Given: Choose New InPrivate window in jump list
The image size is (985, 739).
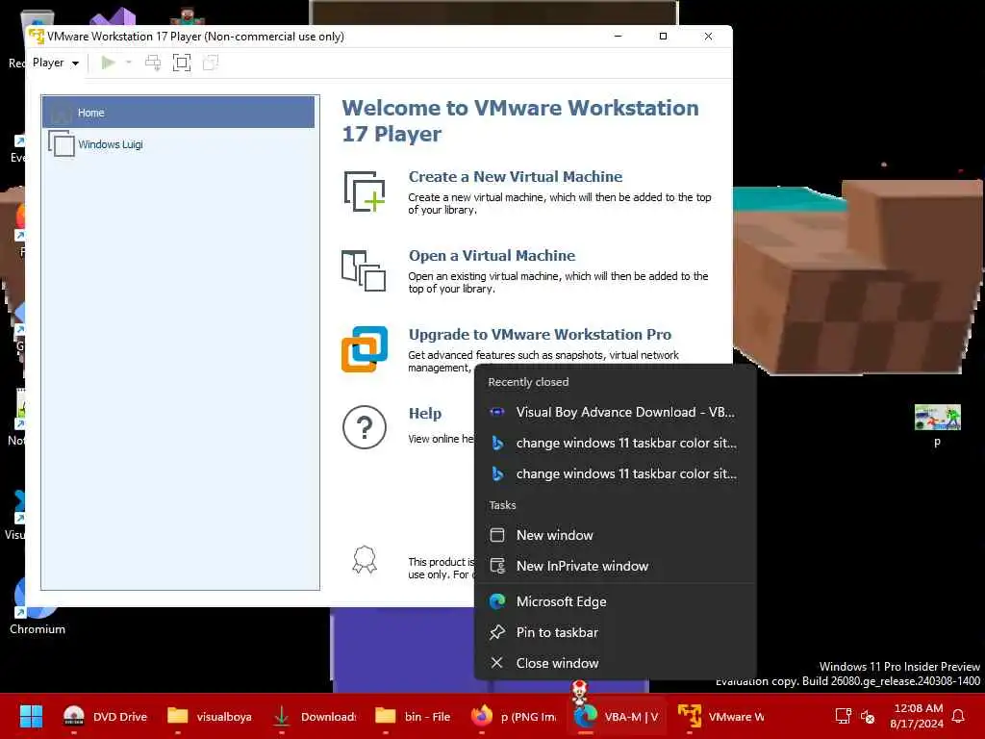Looking at the screenshot, I should tap(615, 566).
